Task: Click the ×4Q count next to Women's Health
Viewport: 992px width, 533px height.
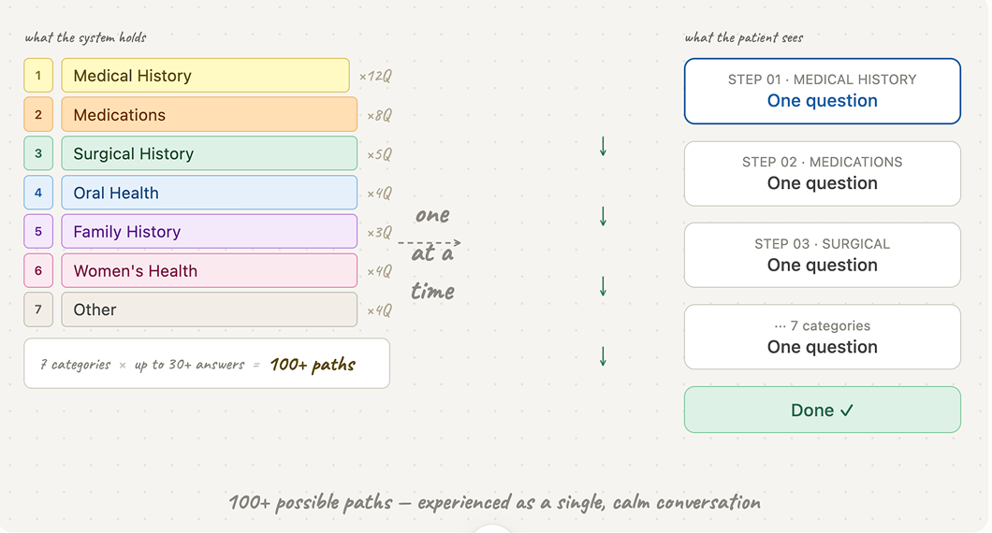Action: [x=380, y=271]
